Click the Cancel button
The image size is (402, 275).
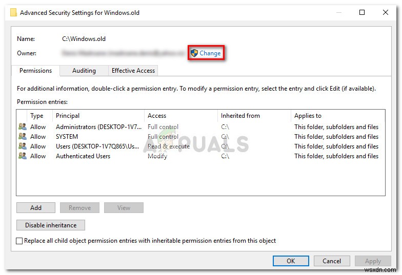332,261
